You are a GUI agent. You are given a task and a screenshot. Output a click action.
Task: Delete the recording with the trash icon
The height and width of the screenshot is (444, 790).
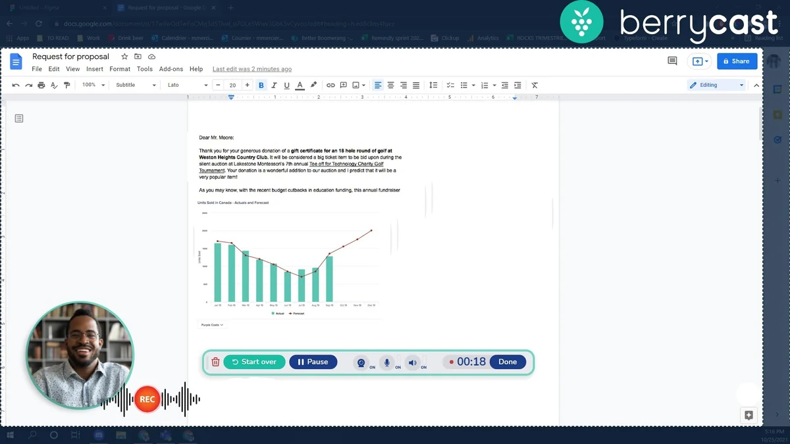(x=215, y=362)
